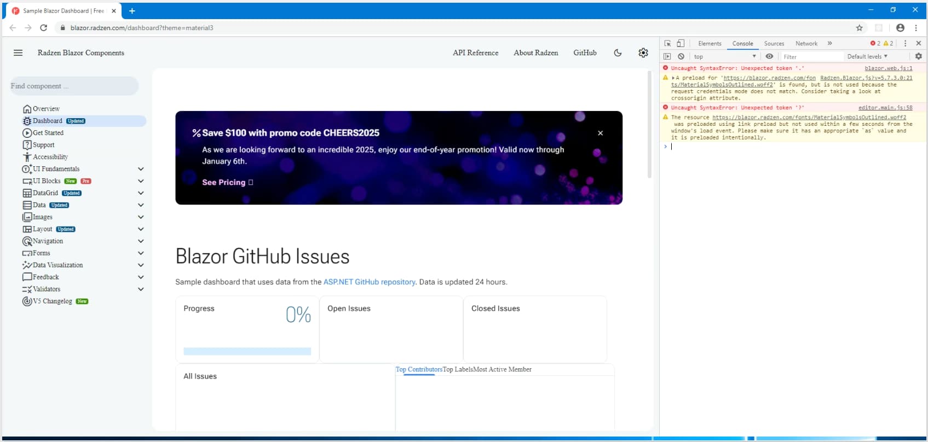The width and height of the screenshot is (928, 442).
Task: Open the ASP.NET GitHub repository link
Action: click(370, 282)
